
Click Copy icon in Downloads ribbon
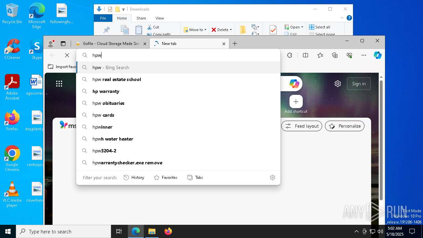[125, 30]
